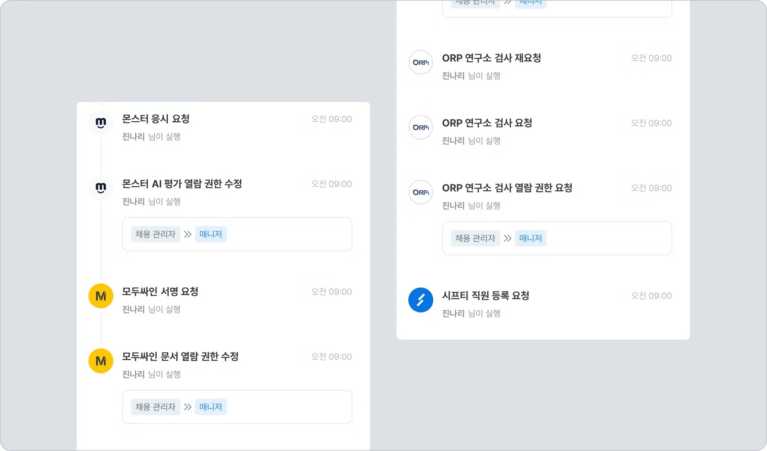Open the ORP 연구소 검사 재요청 entry title
Image resolution: width=767 pixels, height=451 pixels.
(x=491, y=58)
